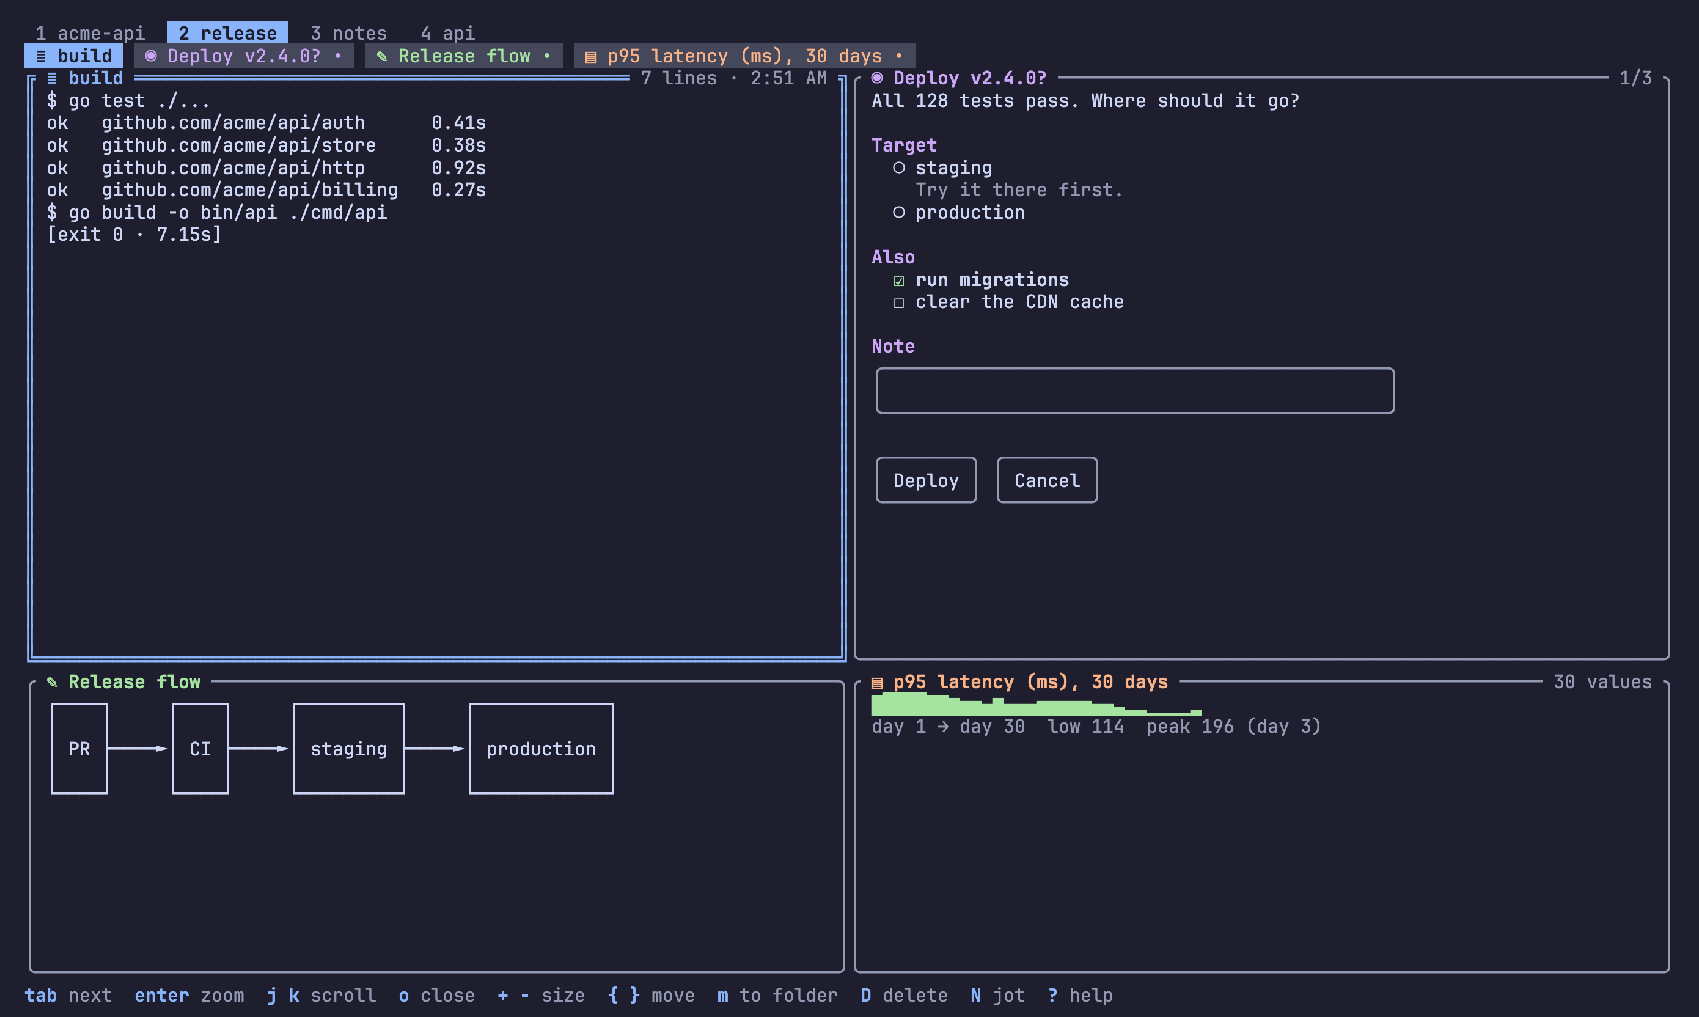This screenshot has height=1017, width=1699.
Task: Select the 2 release workspace tab
Action: point(227,33)
